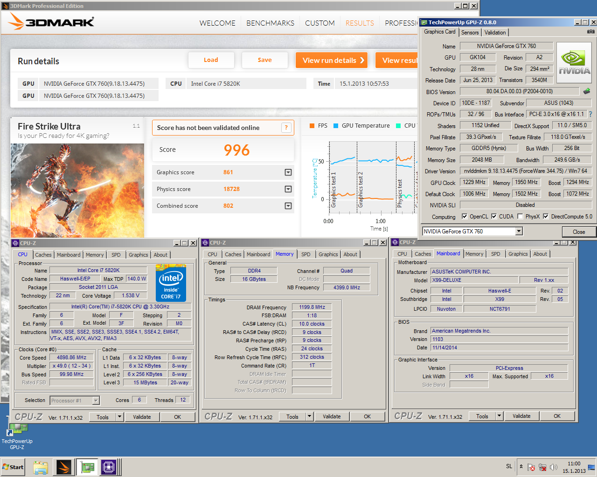The width and height of the screenshot is (597, 477).
Task: Click the Bus Interface question mark icon
Action: click(x=590, y=114)
